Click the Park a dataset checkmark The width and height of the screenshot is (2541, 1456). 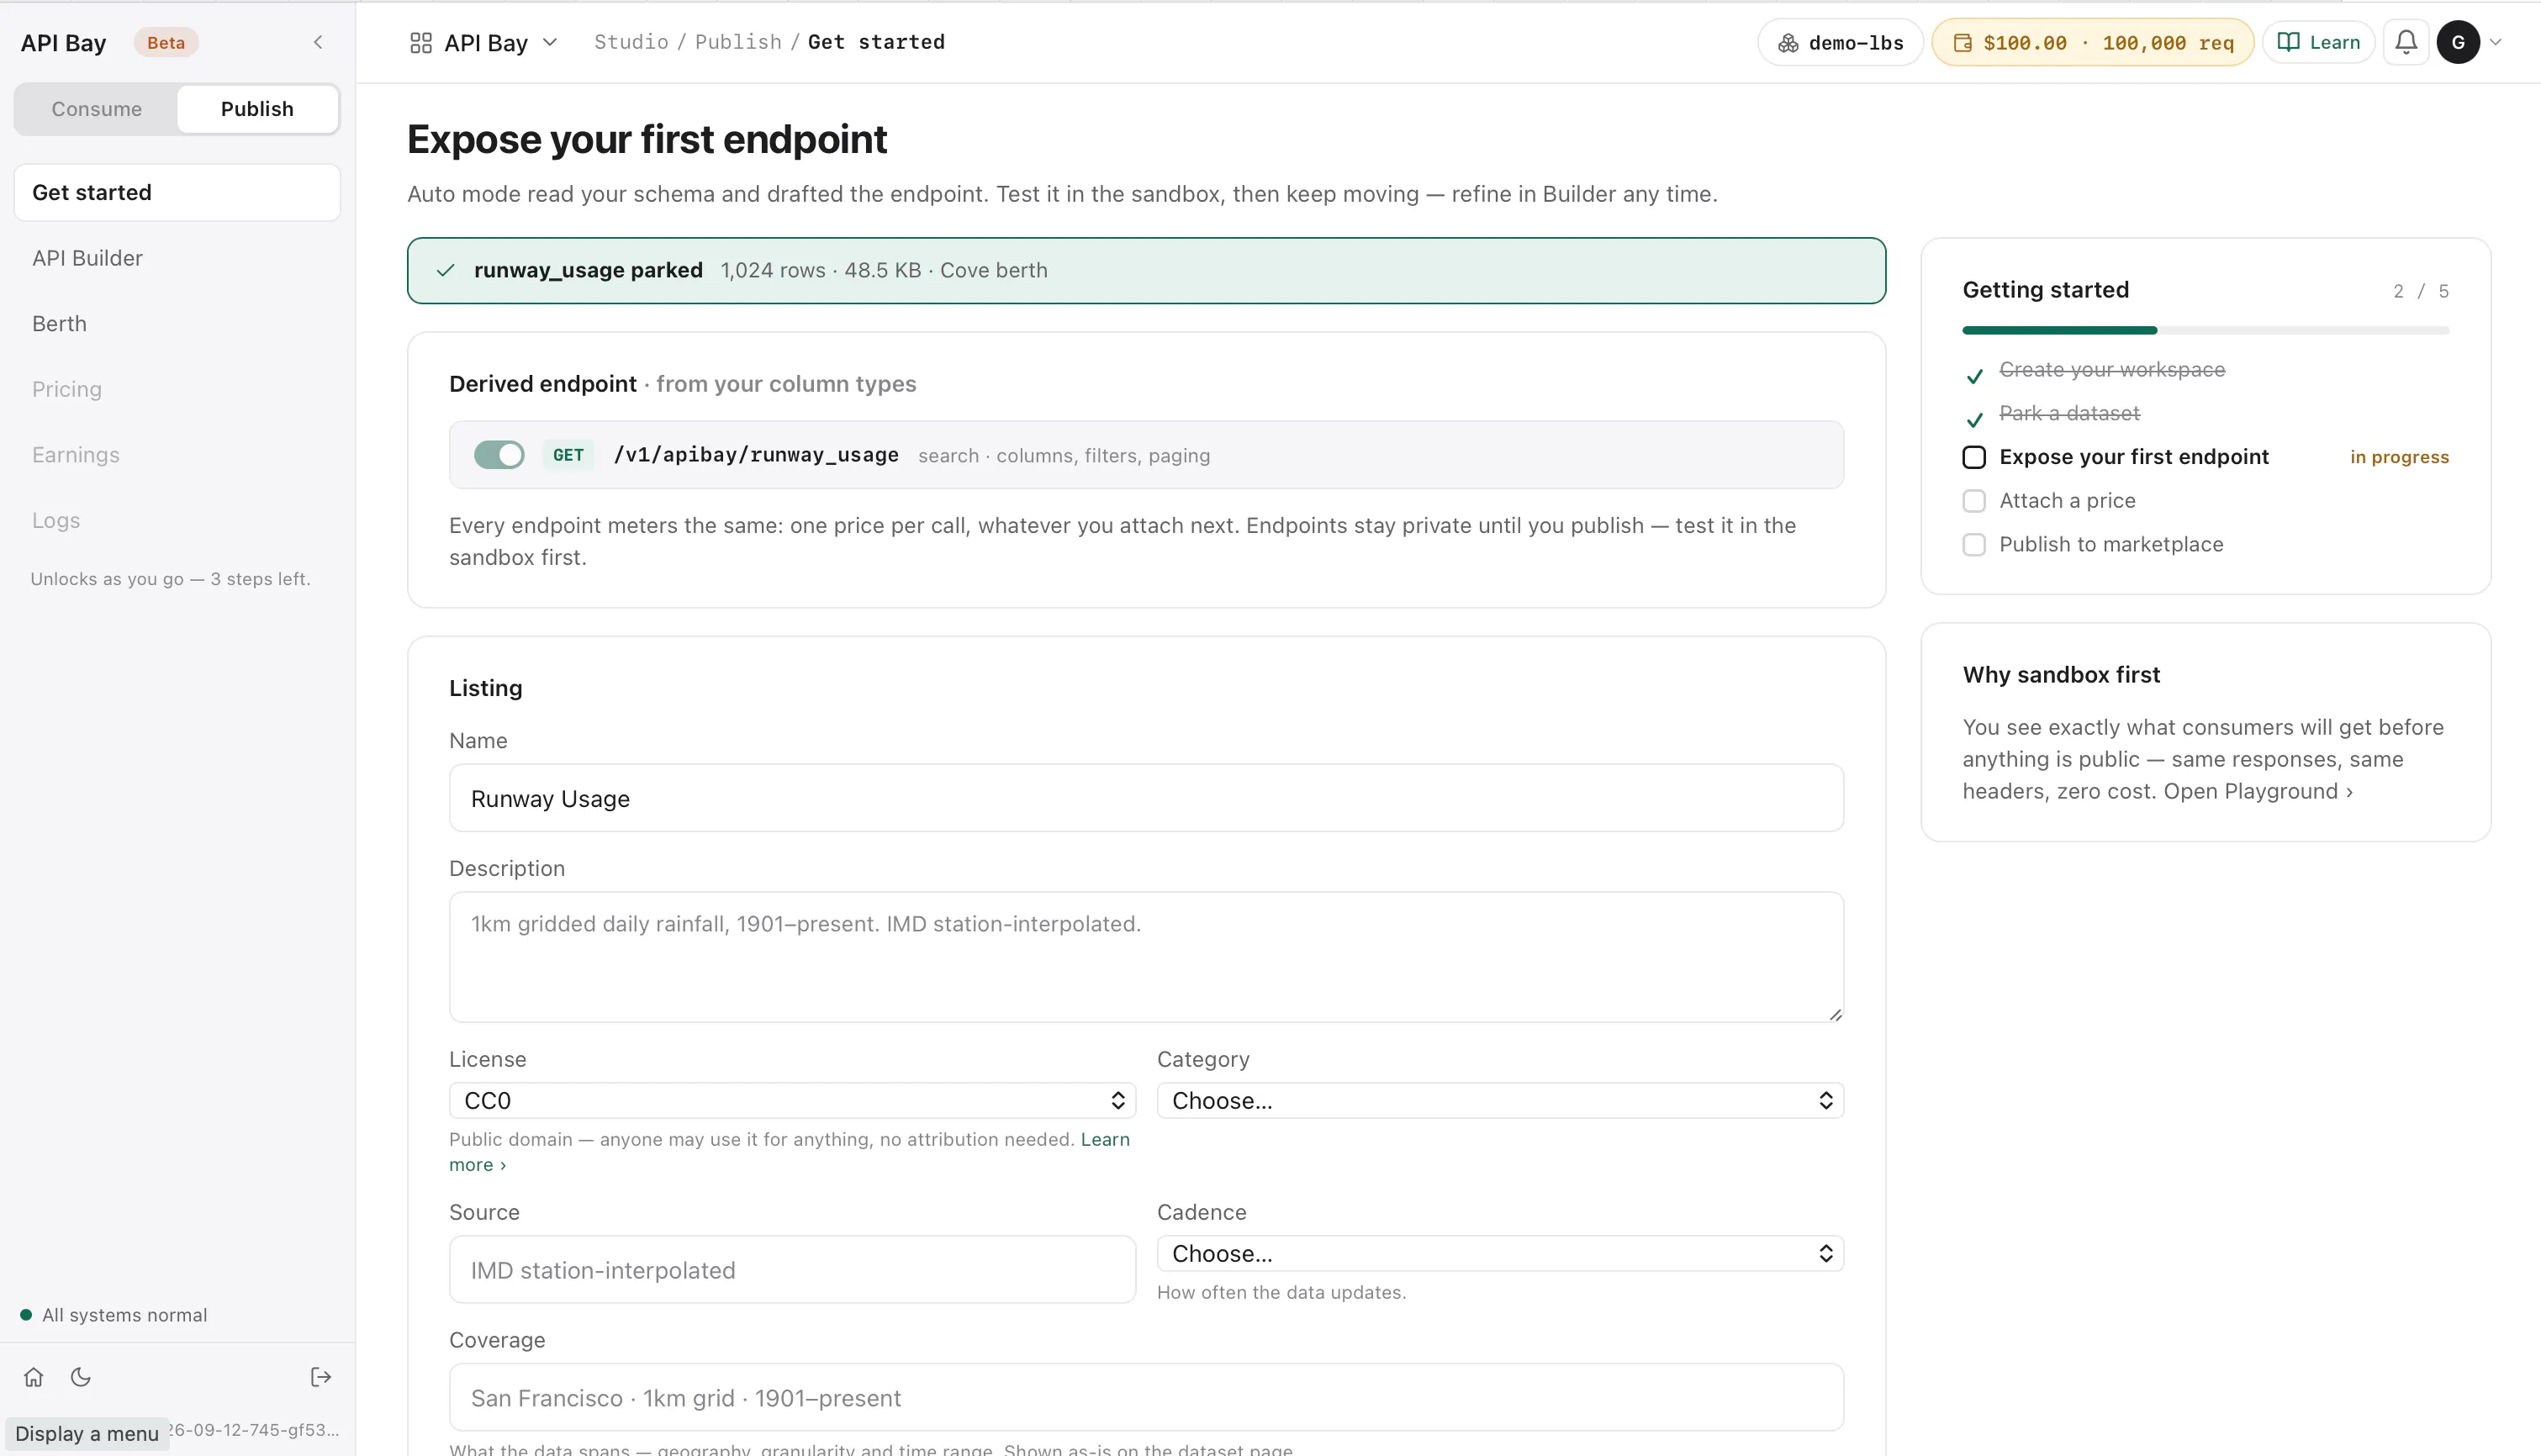point(1974,420)
